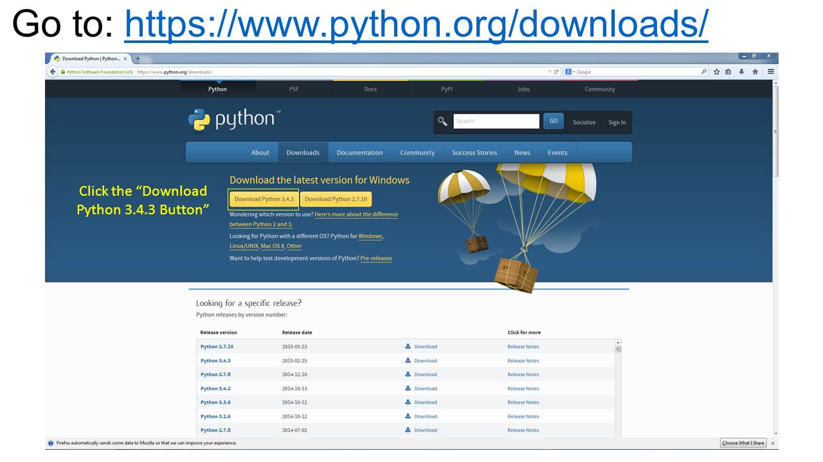Image resolution: width=823 pixels, height=462 pixels.
Task: Click the magnifier in Firefox search box
Action: (x=704, y=72)
